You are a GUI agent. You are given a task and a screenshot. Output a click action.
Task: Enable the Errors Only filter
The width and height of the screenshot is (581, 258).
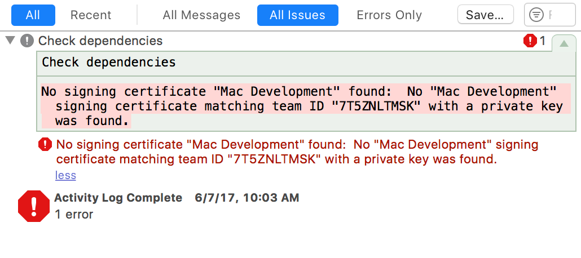point(389,15)
